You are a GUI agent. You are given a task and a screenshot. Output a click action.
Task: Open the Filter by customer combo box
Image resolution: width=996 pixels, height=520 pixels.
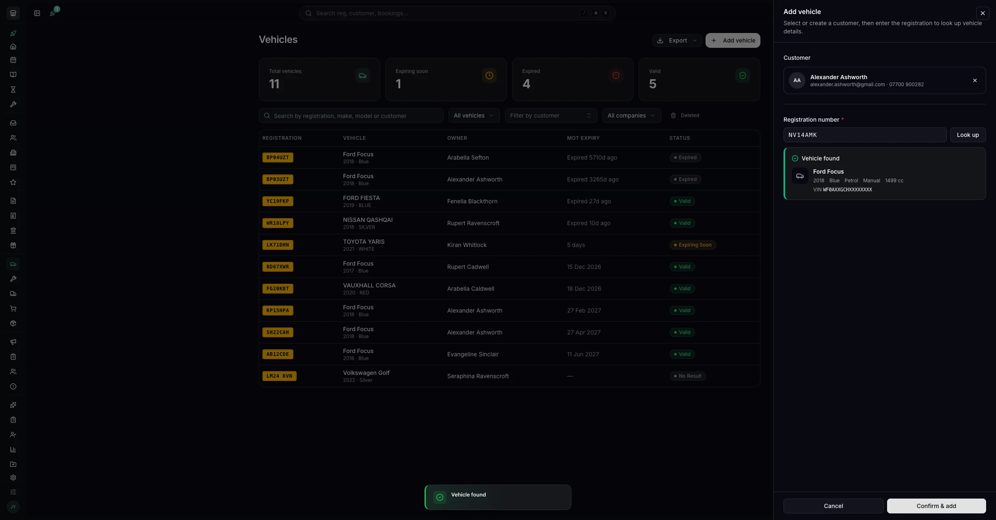pyautogui.click(x=551, y=115)
